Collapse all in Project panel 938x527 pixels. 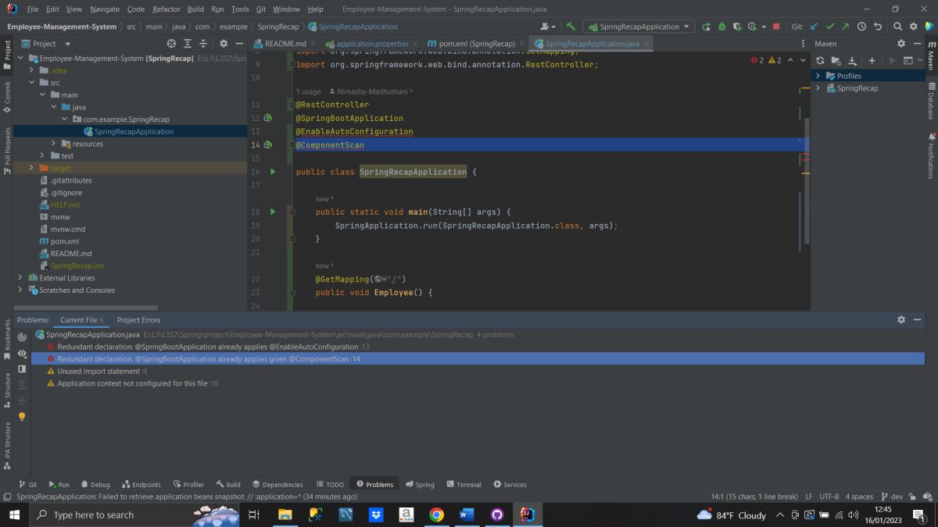click(x=203, y=44)
